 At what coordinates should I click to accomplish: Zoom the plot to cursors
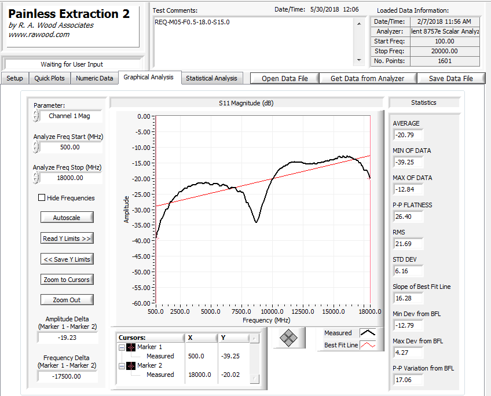point(67,279)
